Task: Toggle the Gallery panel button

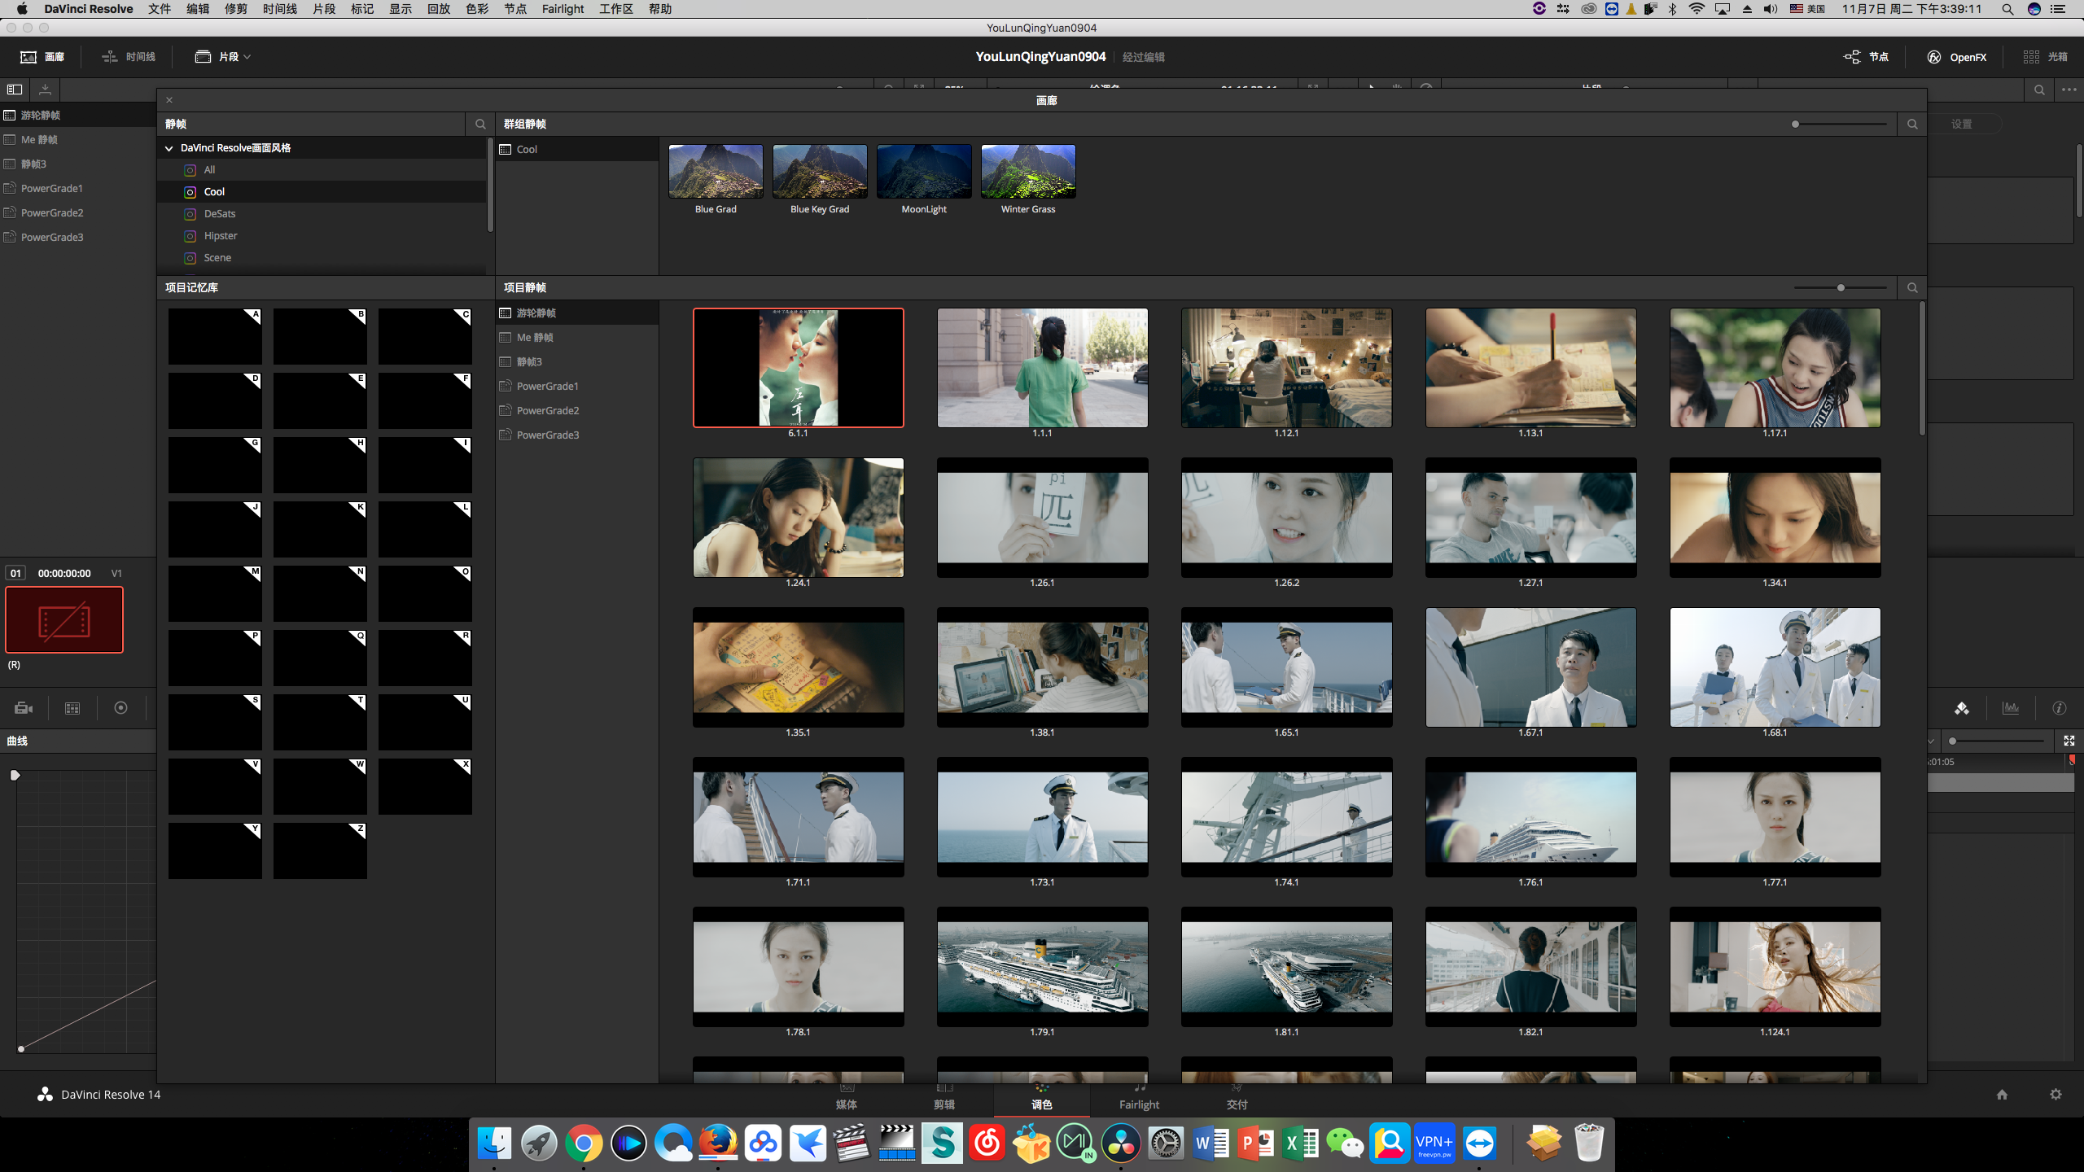Action: 42,57
